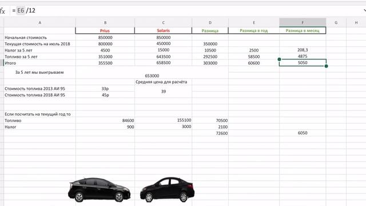This screenshot has width=366, height=206.
Task: Click the cell with value 4875
Action: pos(303,56)
